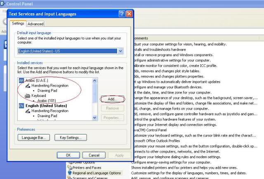This screenshot has width=264, height=179.
Task: Click Regional and Language Options globe icon
Action: pyautogui.click(x=70, y=173)
